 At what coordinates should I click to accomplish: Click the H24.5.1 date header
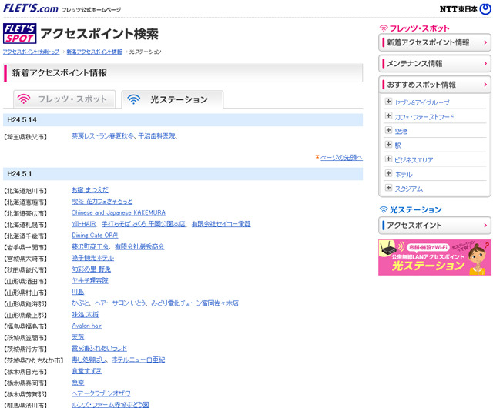183,174
